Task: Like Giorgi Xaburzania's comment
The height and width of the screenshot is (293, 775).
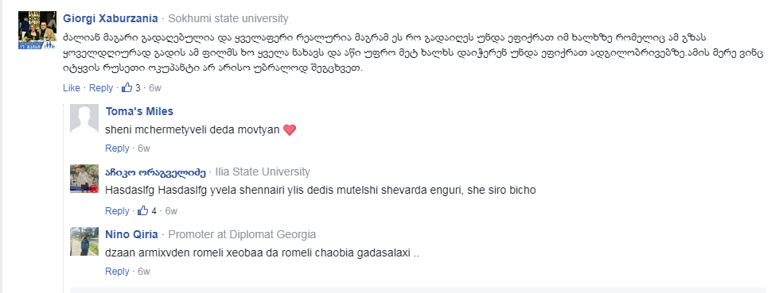Action: 71,88
